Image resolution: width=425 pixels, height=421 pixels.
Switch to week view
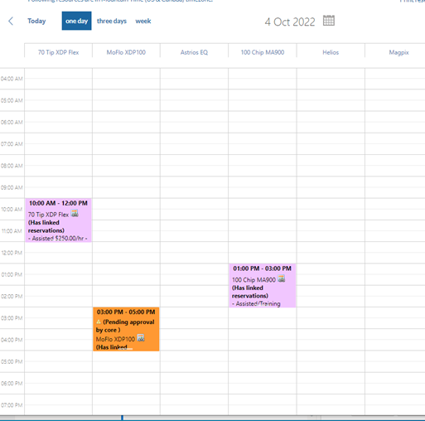[143, 21]
